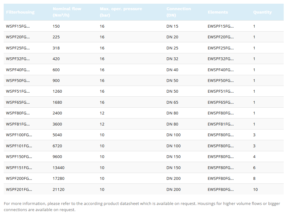The width and height of the screenshot is (288, 220).
Task: Click the product datasheet information note
Action: [142, 206]
